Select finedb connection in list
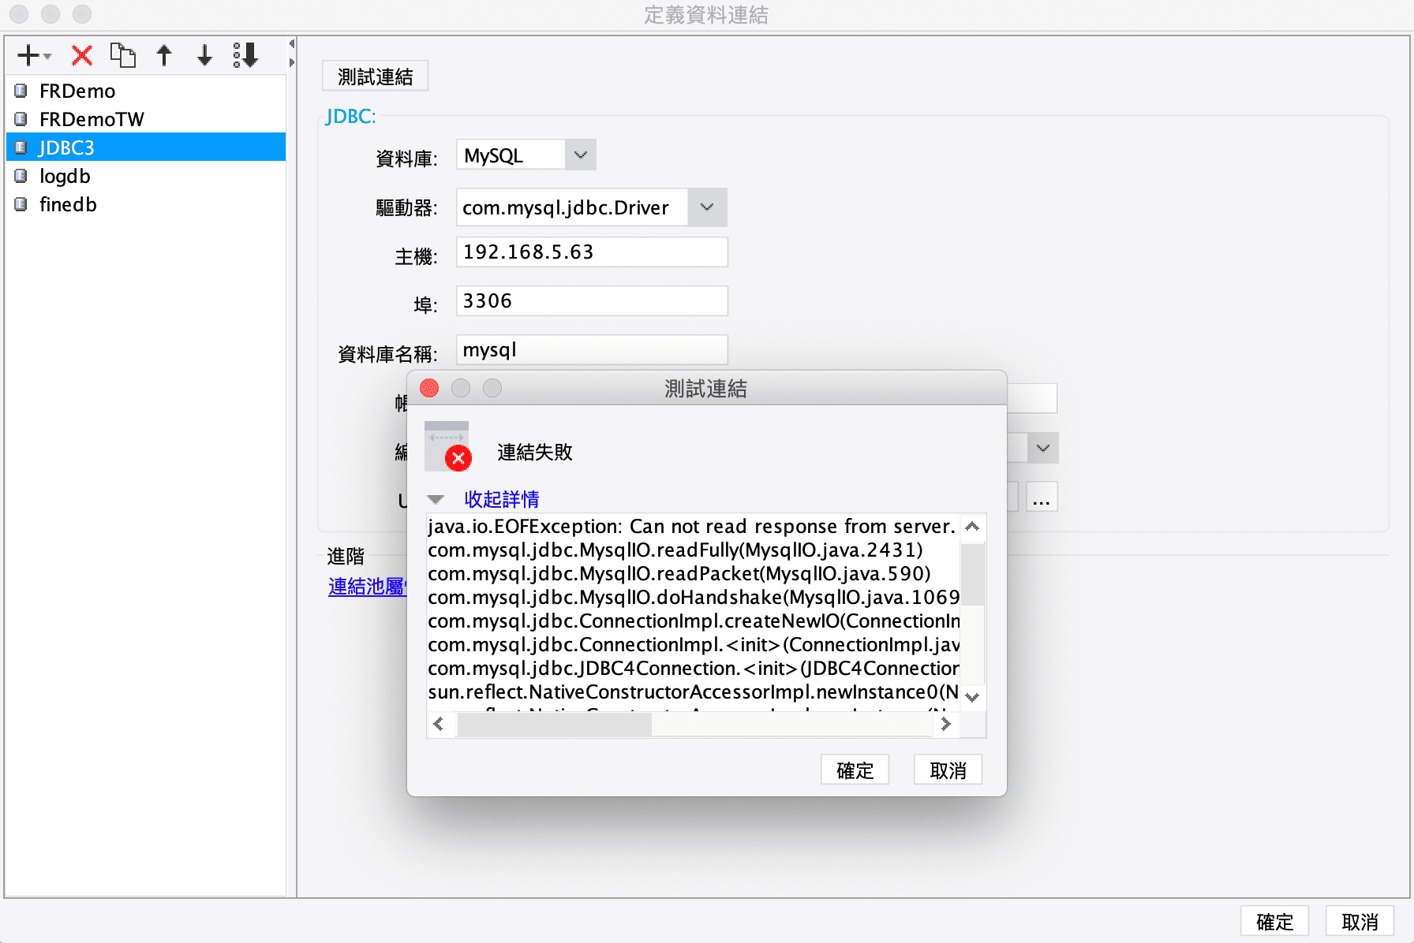Screen dimensions: 1414x943 coord(146,204)
